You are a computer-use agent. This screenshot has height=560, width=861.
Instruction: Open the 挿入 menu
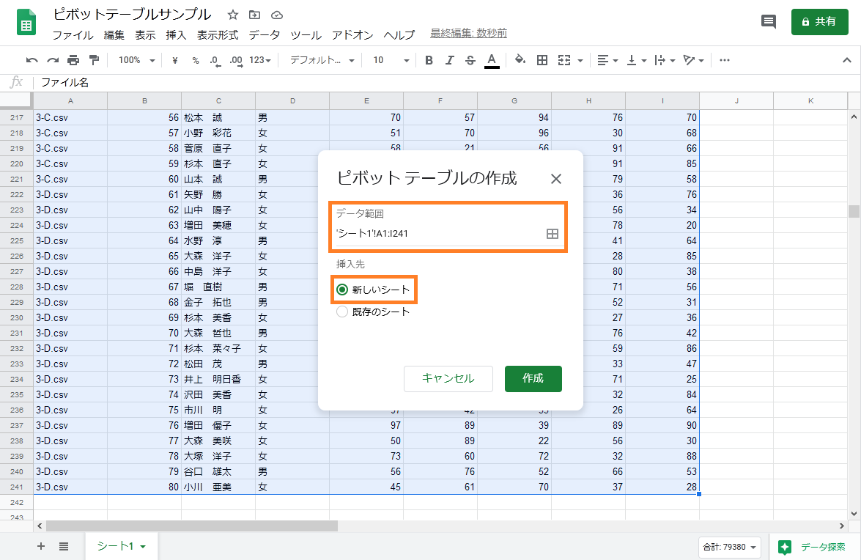tap(176, 34)
